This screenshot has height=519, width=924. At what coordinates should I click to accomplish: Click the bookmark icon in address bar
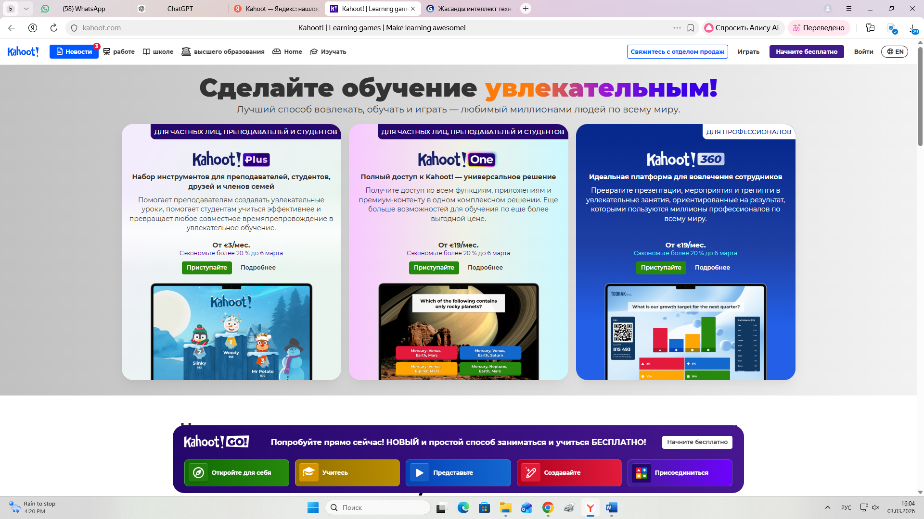691,28
